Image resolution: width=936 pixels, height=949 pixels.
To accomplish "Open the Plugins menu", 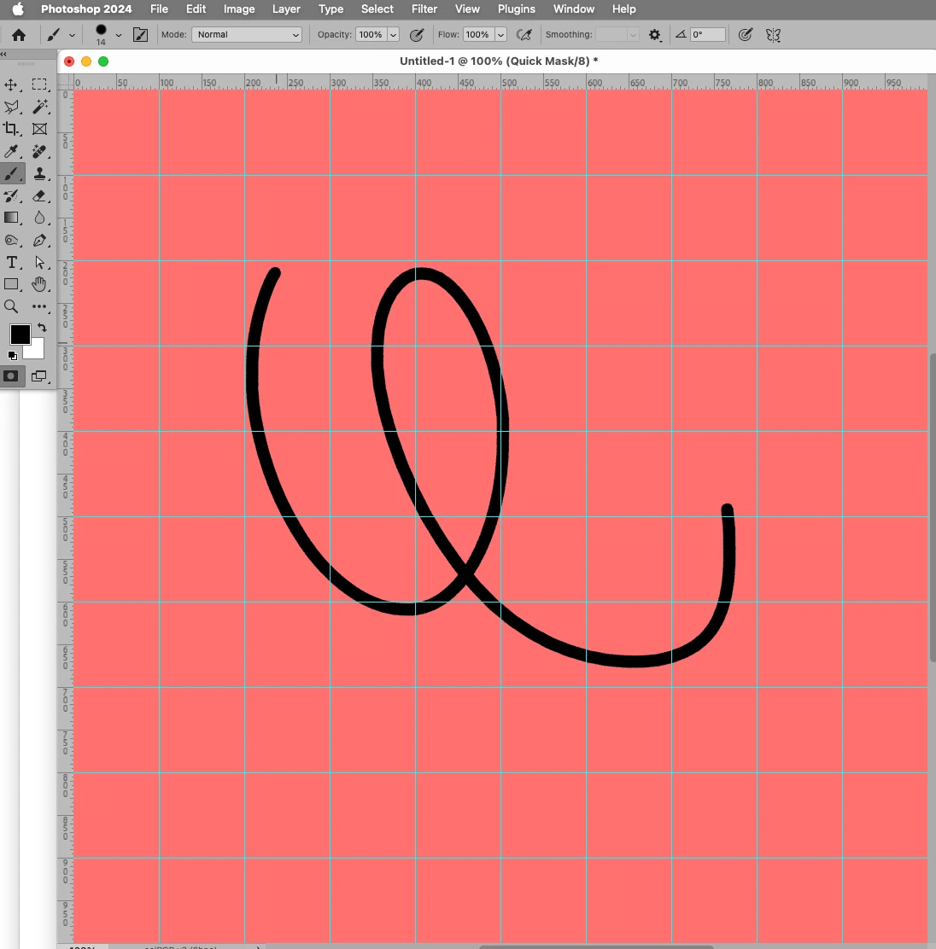I will 516,9.
